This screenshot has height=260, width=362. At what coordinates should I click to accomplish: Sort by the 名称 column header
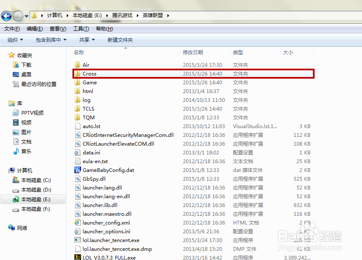[79, 52]
